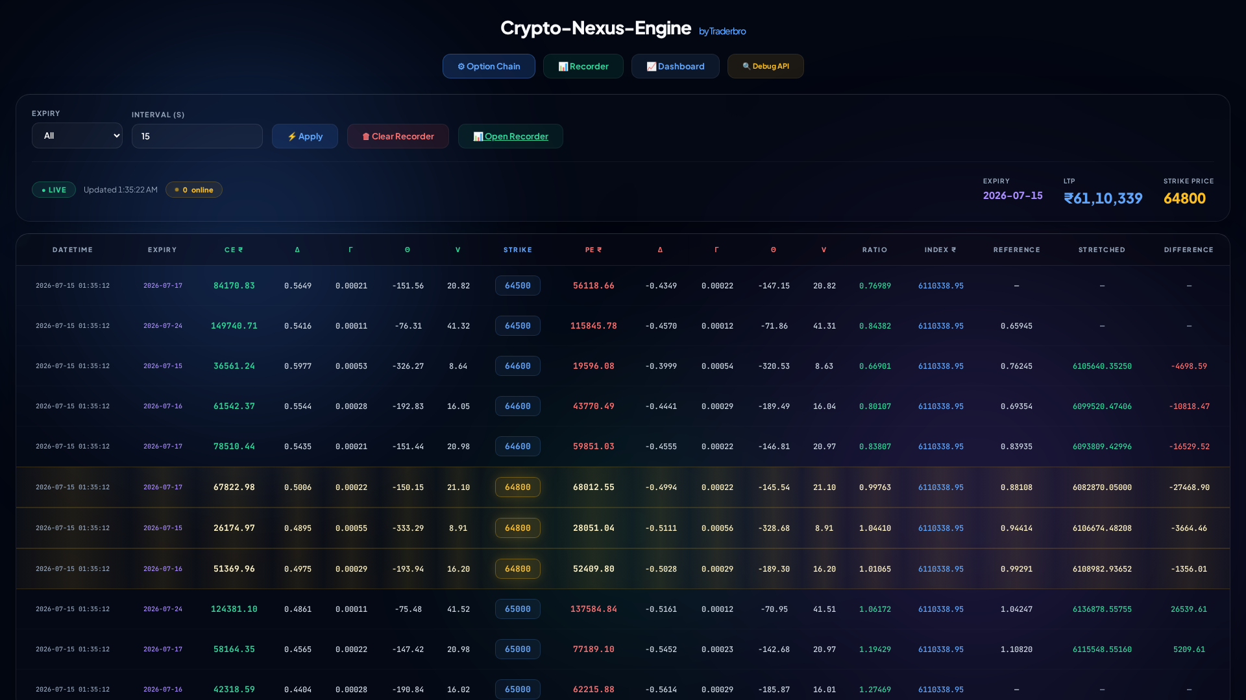Click the byTraderbro credit text
The height and width of the screenshot is (700, 1246).
tap(722, 31)
